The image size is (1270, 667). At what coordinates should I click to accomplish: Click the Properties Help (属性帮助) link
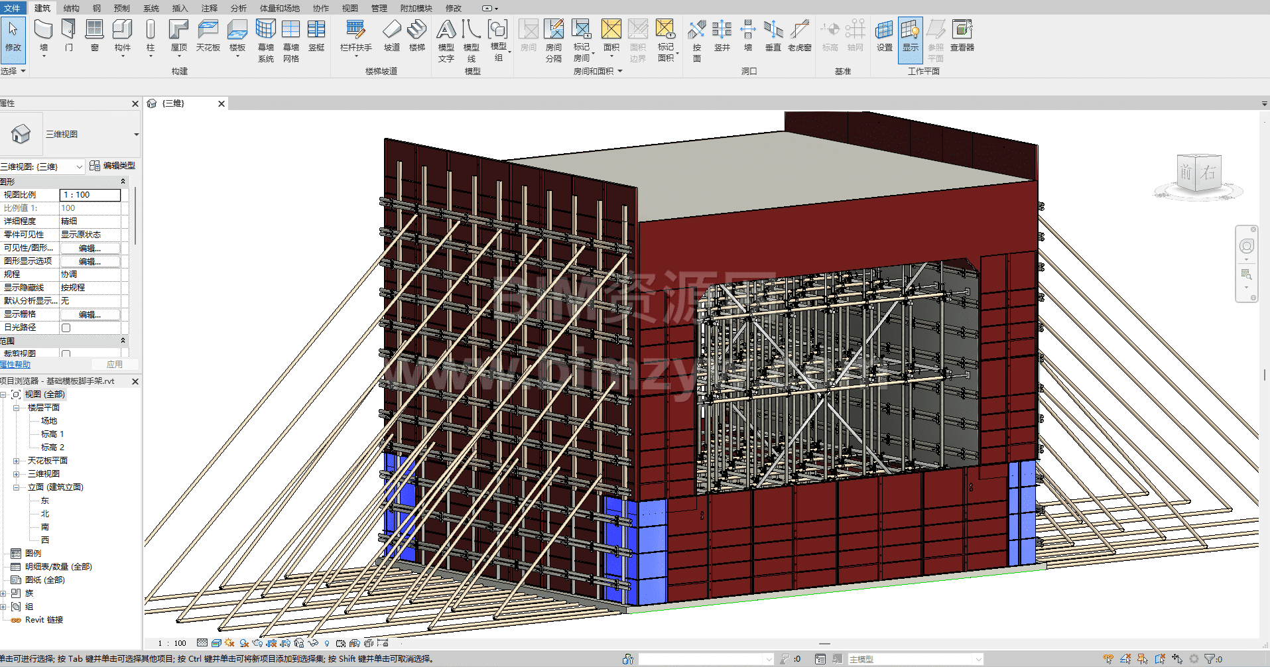(x=16, y=365)
